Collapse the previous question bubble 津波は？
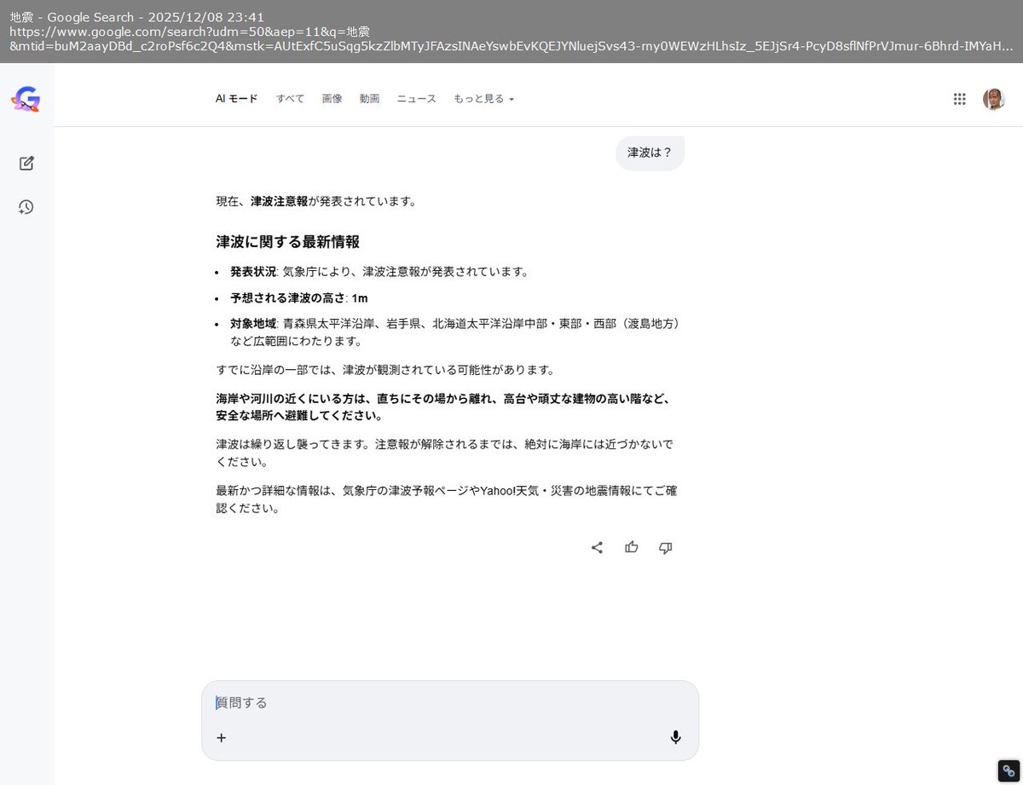 [x=650, y=153]
